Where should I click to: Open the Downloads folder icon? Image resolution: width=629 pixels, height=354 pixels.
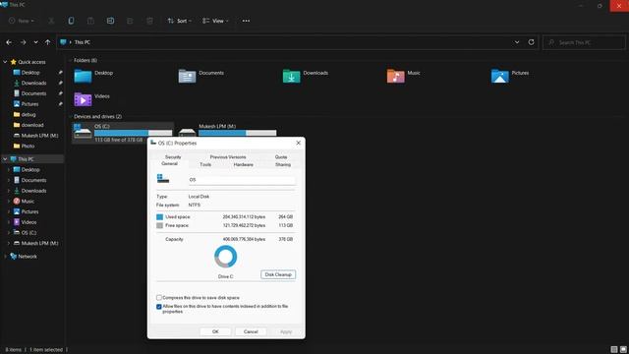[292, 76]
